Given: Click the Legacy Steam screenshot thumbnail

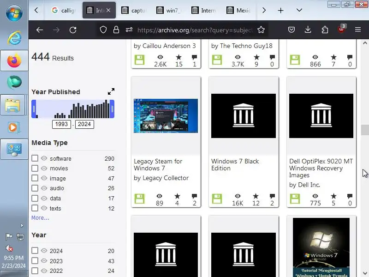Looking at the screenshot, I should tap(166, 116).
